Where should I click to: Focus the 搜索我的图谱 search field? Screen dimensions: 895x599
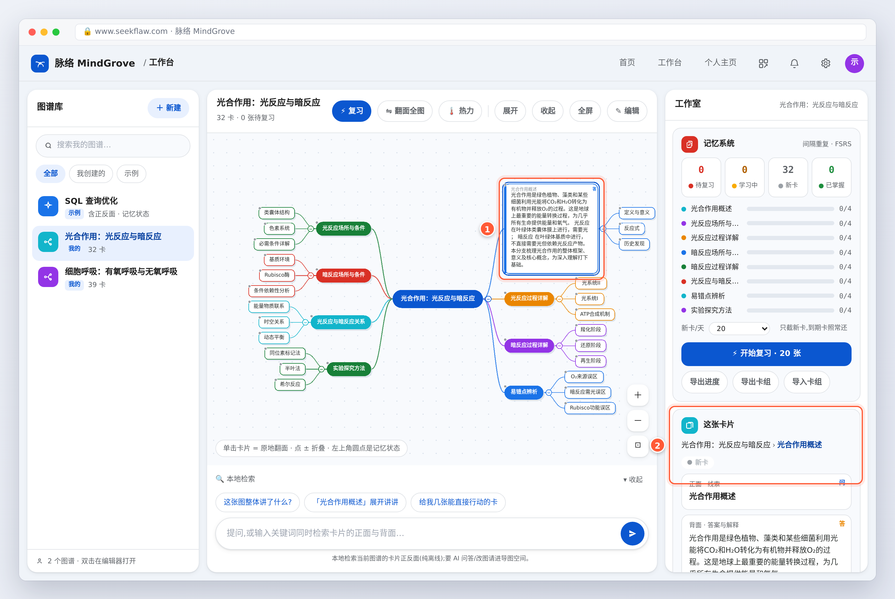[113, 146]
